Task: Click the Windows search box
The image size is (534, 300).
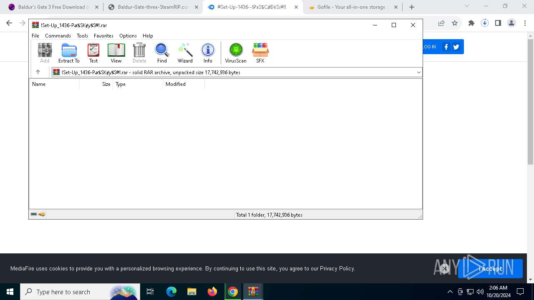Action: click(80, 292)
